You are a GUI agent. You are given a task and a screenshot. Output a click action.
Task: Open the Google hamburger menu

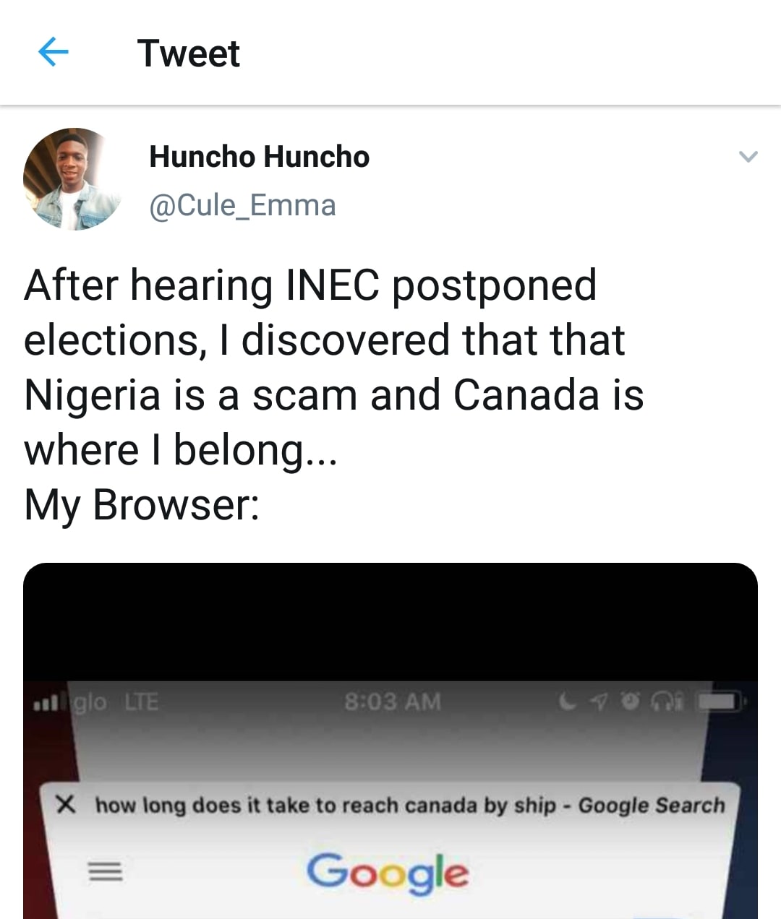(x=106, y=872)
